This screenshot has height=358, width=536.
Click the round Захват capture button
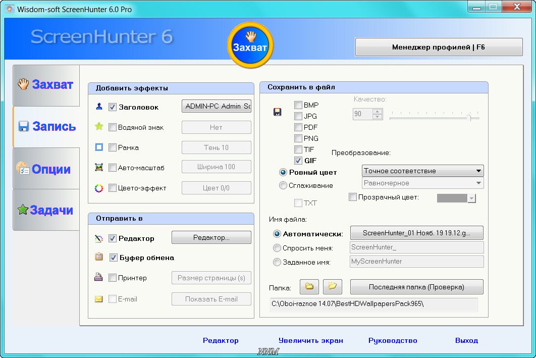tap(250, 45)
